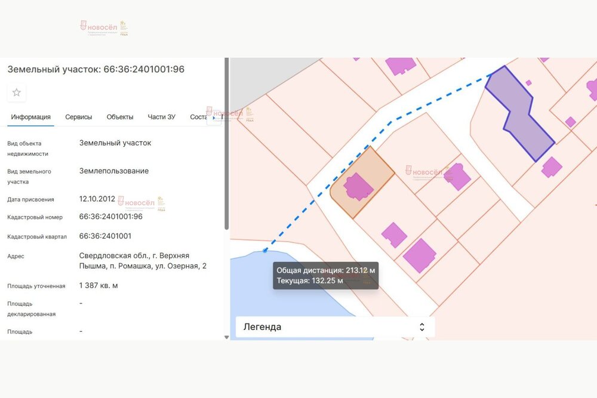Image resolution: width=597 pixels, height=398 pixels.
Task: Open the Информация tab
Action: [30, 117]
